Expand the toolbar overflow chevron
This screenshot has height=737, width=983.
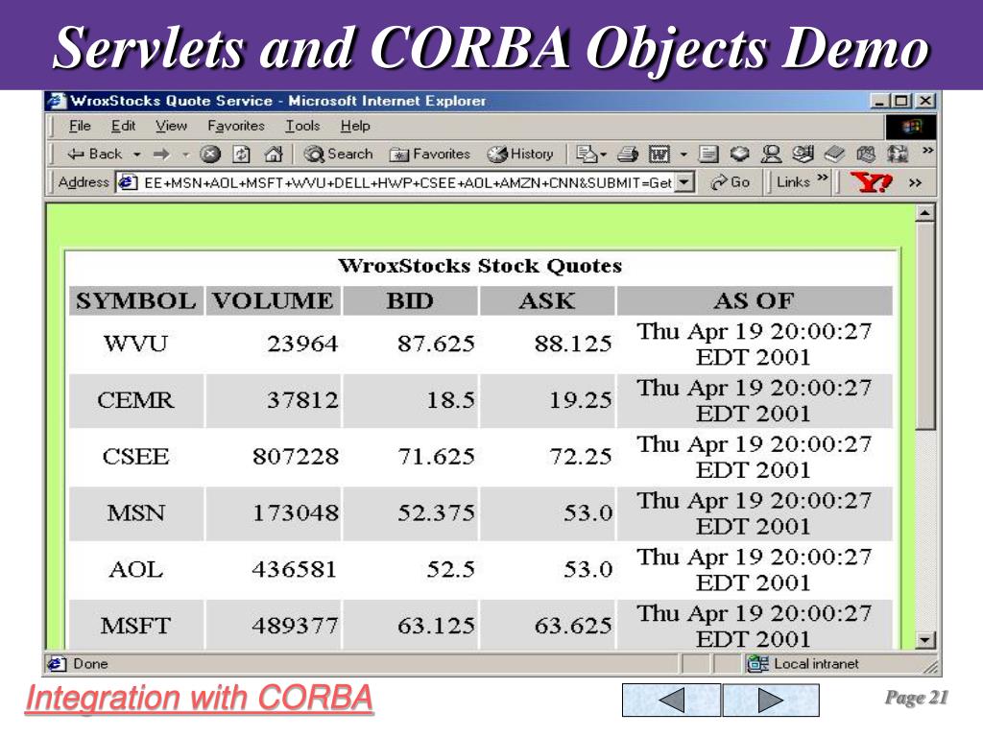pyautogui.click(x=928, y=151)
